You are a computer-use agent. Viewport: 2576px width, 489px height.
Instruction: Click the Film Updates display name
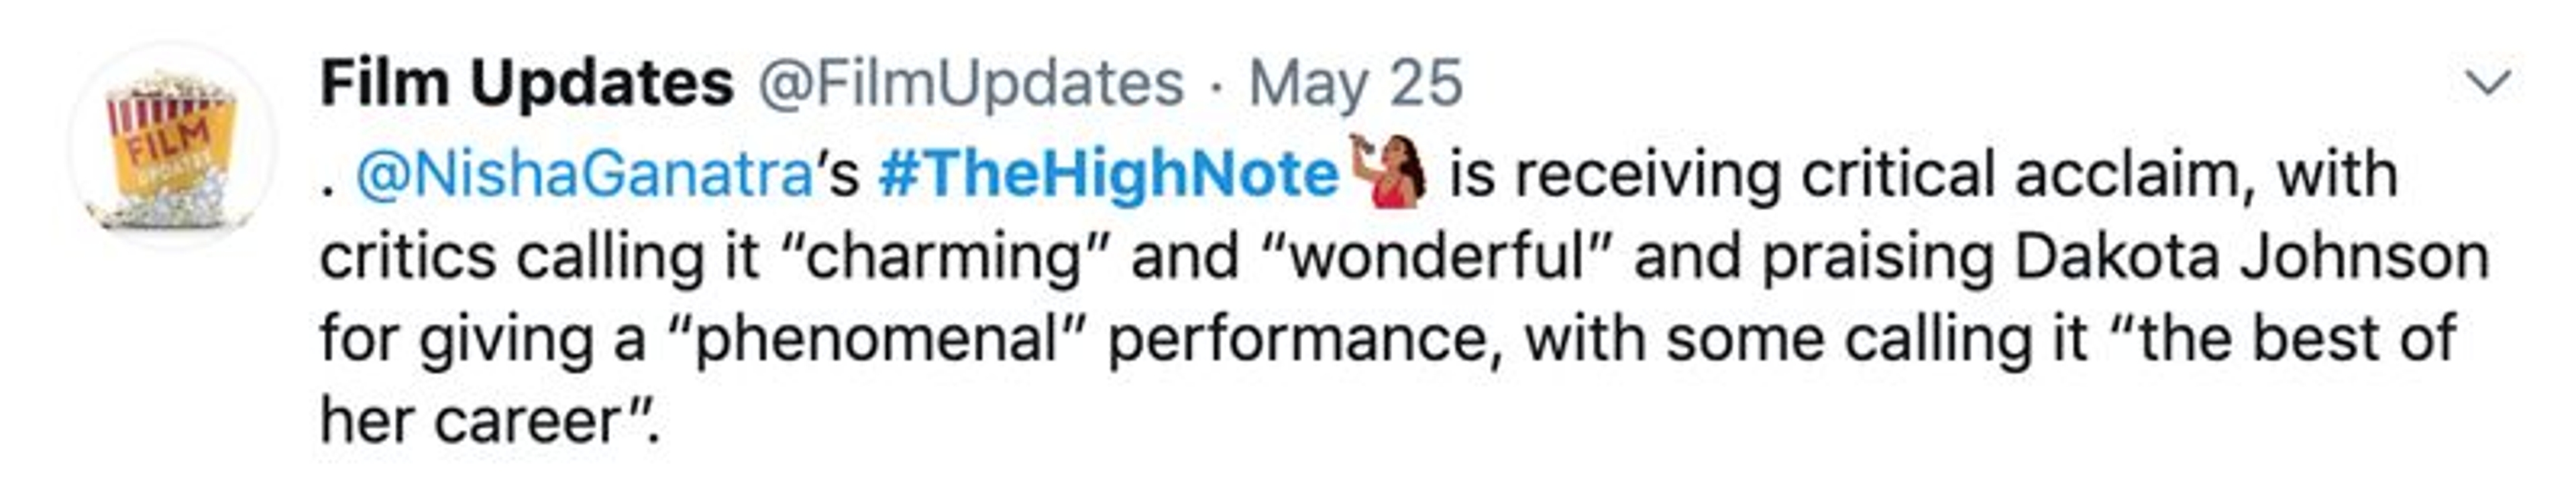coord(527,83)
